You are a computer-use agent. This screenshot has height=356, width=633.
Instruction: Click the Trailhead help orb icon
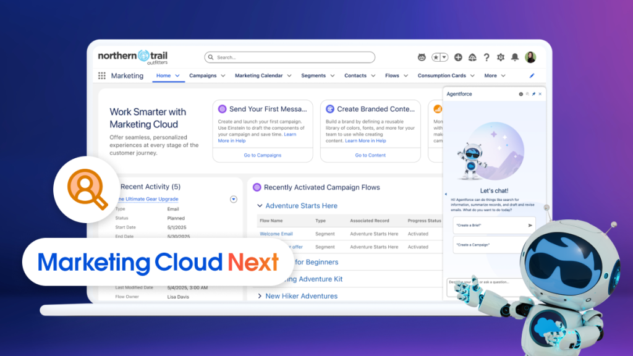pyautogui.click(x=472, y=57)
